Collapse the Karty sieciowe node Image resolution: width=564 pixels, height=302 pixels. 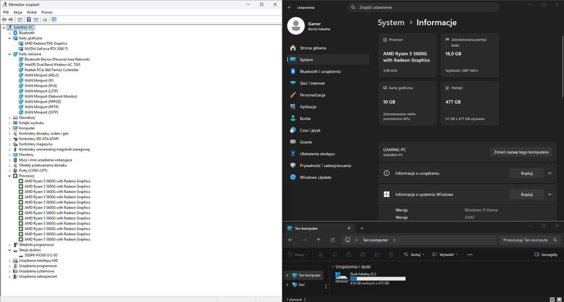10,54
